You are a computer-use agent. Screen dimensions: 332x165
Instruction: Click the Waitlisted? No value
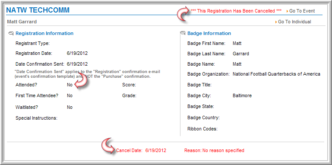pos(70,107)
